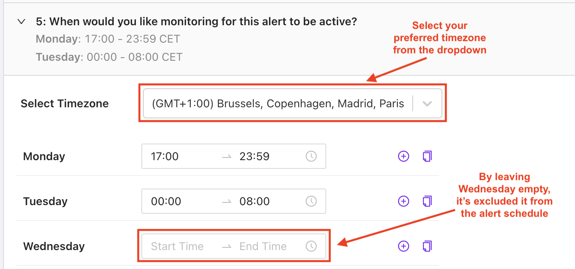The height and width of the screenshot is (269, 575).
Task: Edit Monday's 23:59 end time
Action: [x=254, y=157]
